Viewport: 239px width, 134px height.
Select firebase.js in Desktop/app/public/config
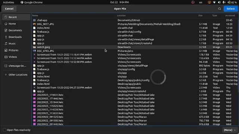(x=135, y=80)
